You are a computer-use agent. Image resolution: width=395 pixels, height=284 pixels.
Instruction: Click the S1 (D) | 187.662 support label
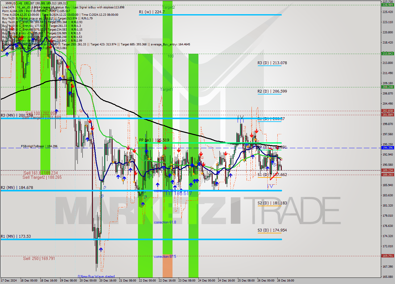[x=272, y=175]
